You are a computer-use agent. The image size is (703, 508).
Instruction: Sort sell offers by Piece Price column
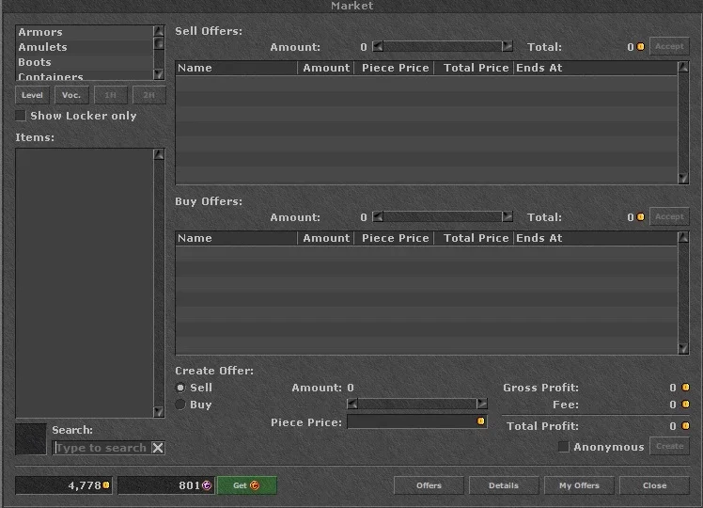click(395, 69)
